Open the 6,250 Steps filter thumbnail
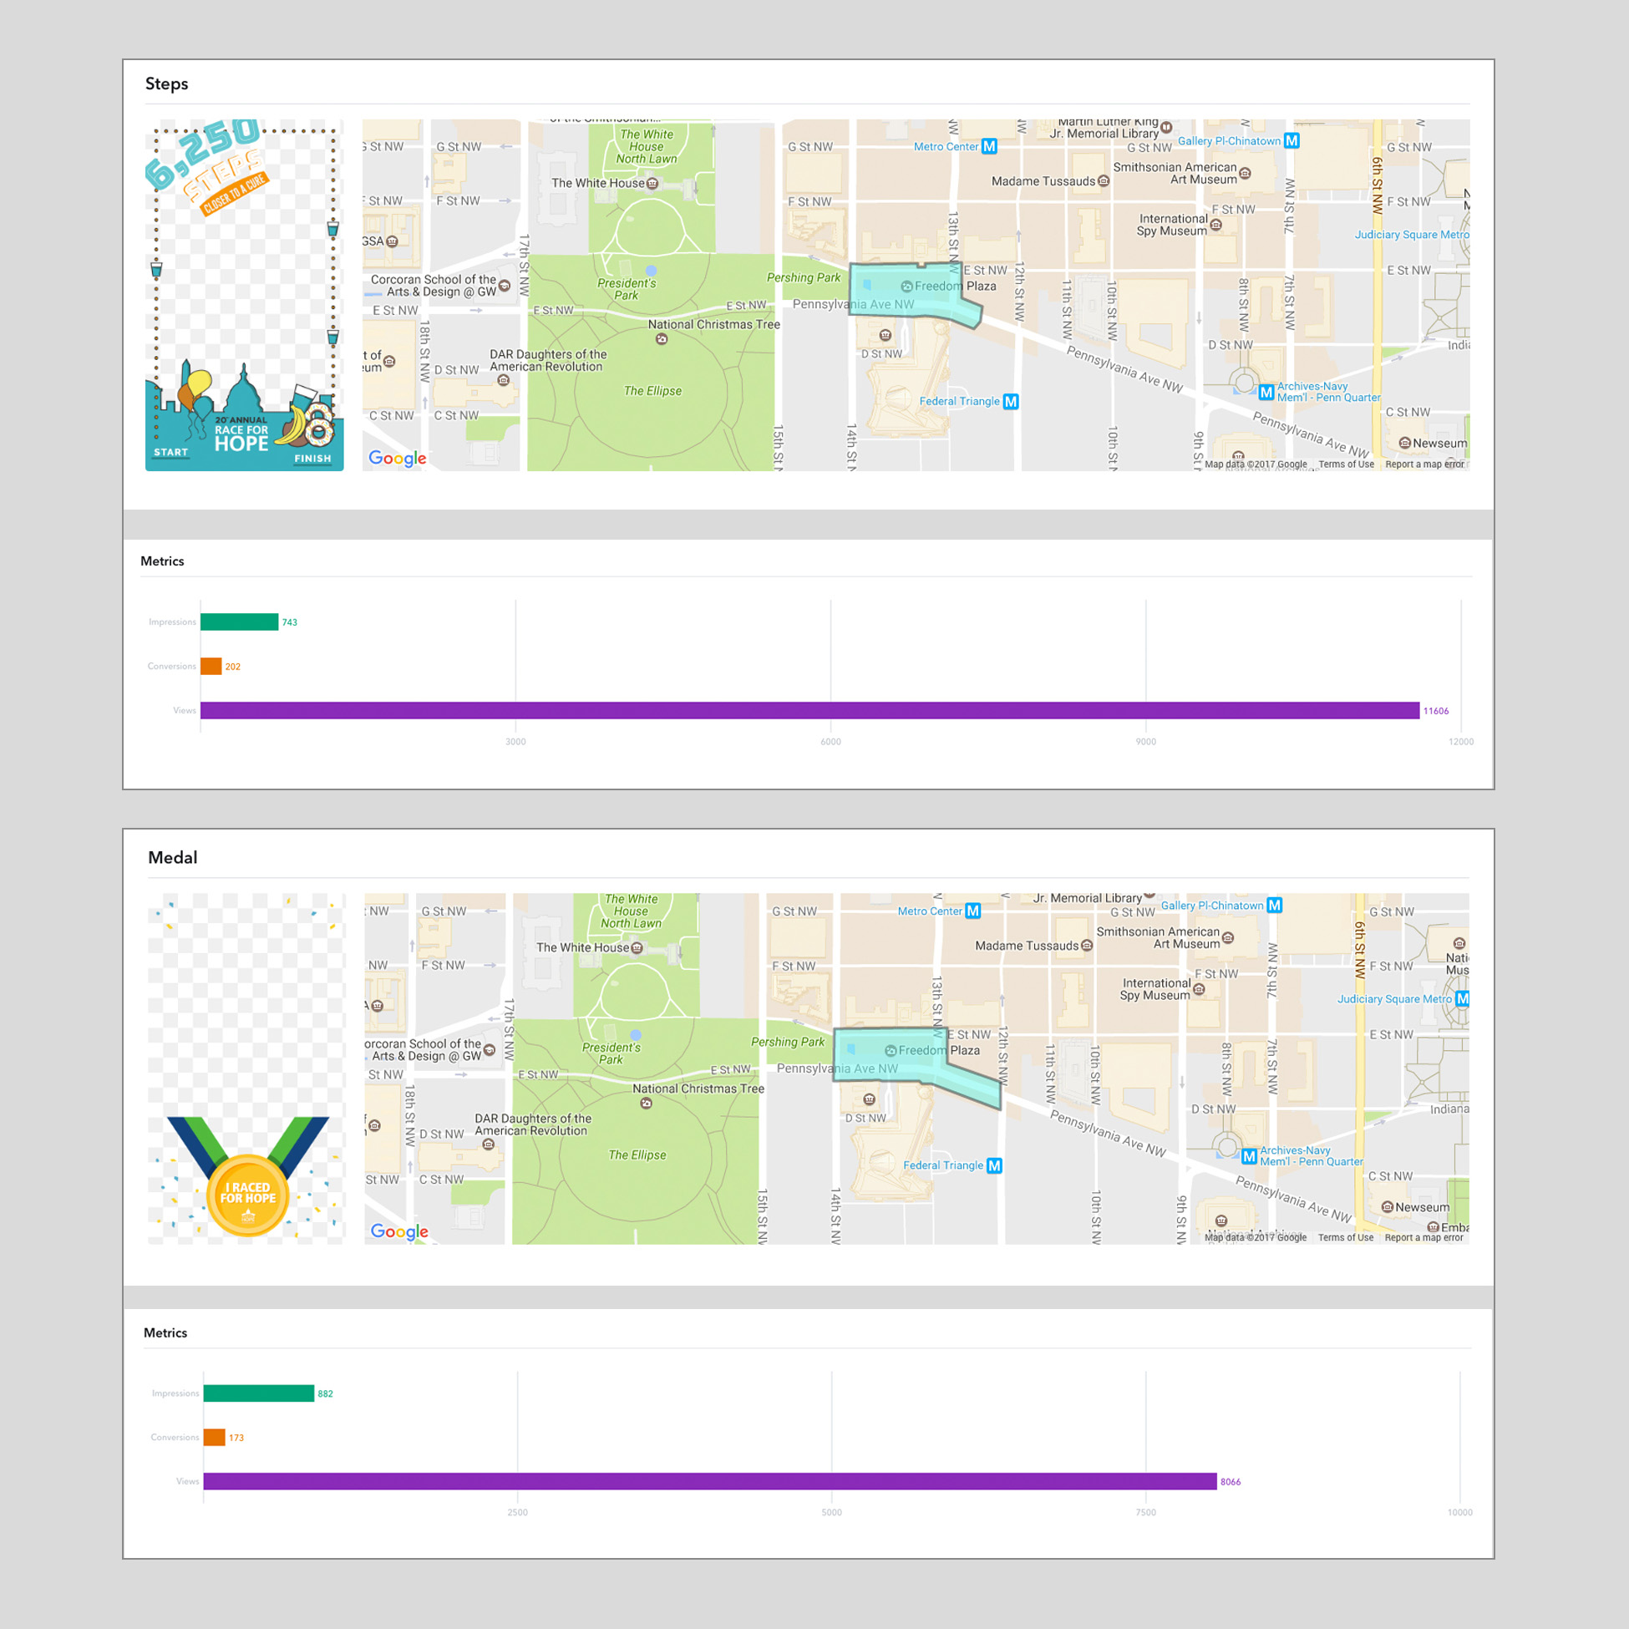Viewport: 1629px width, 1629px height. coord(245,295)
